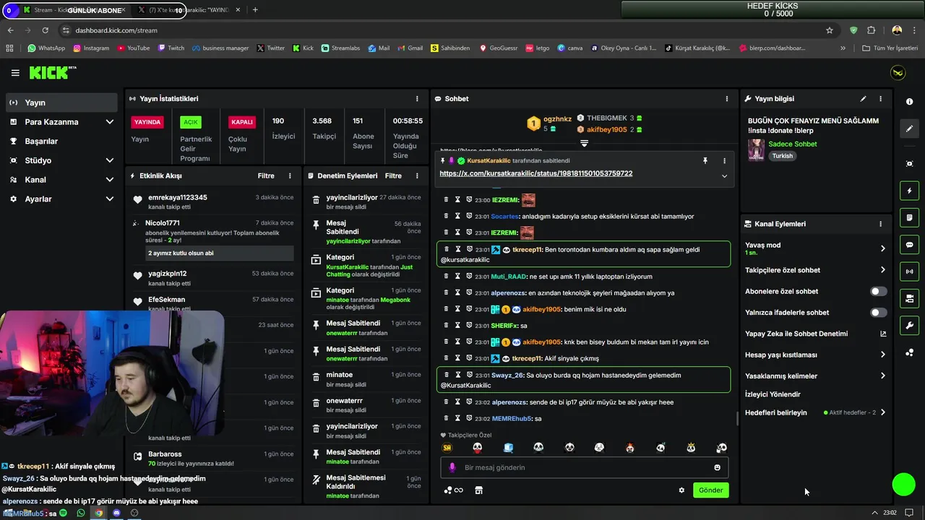The height and width of the screenshot is (520, 925).
Task: Open Spotify in the Windows taskbar
Action: click(63, 513)
